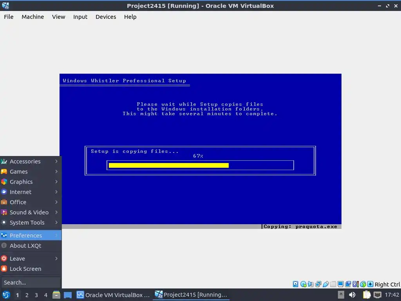Click the chevron beside Games
Viewport: 401px width, 301px height.
pos(56,172)
